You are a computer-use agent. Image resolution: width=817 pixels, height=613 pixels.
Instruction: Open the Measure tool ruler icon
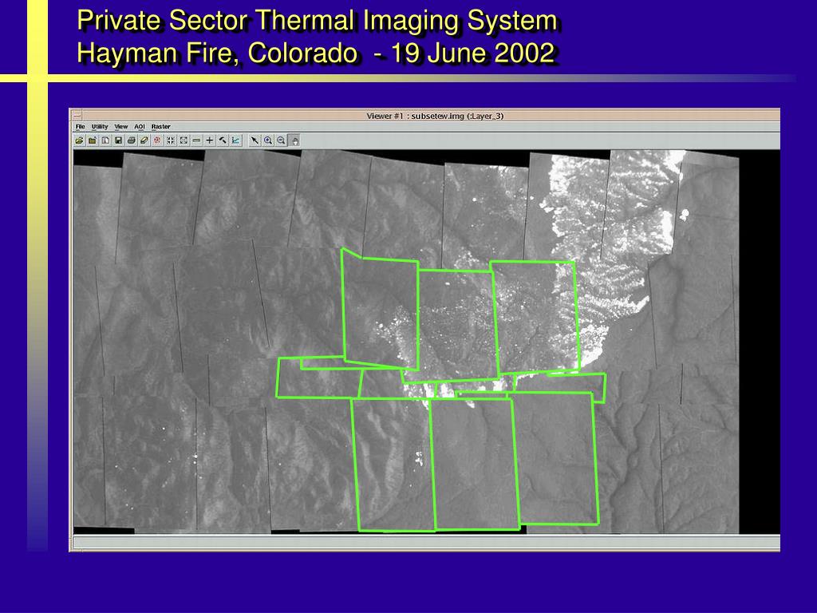click(196, 140)
